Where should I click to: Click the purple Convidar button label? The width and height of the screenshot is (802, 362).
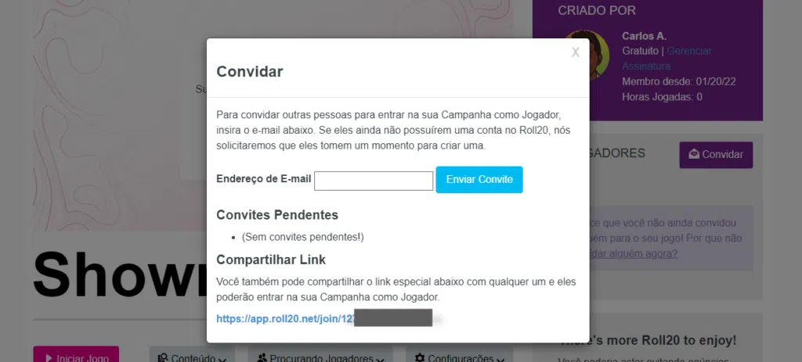pos(722,155)
